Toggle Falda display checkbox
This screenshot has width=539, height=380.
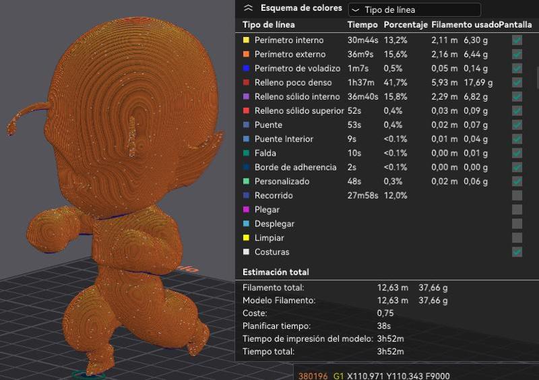517,153
